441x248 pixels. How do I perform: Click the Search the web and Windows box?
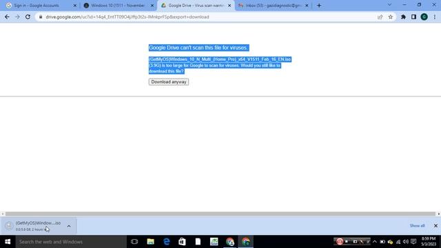[71, 242]
